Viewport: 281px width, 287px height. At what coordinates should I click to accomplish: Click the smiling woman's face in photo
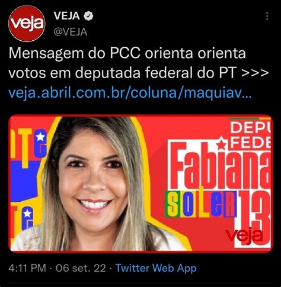click(93, 178)
